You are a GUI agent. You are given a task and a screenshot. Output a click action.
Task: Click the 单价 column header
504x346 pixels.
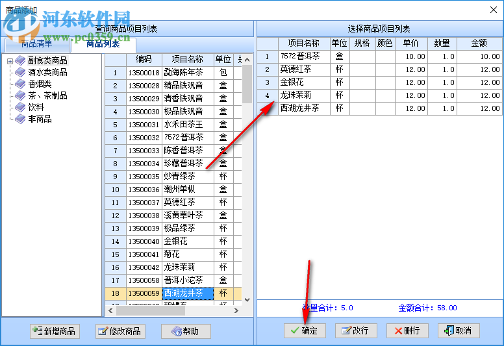pyautogui.click(x=411, y=43)
